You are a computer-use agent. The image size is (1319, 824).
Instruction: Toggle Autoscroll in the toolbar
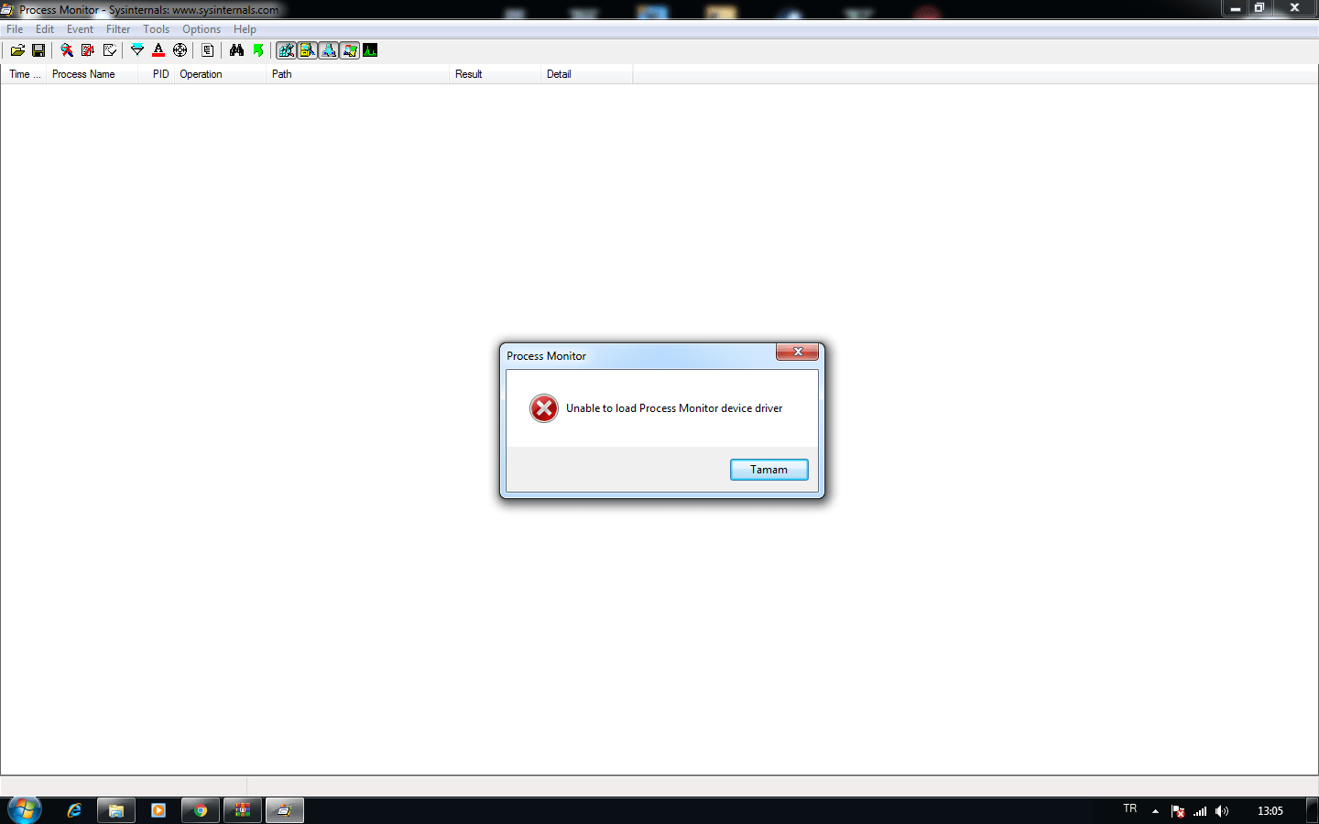click(88, 50)
